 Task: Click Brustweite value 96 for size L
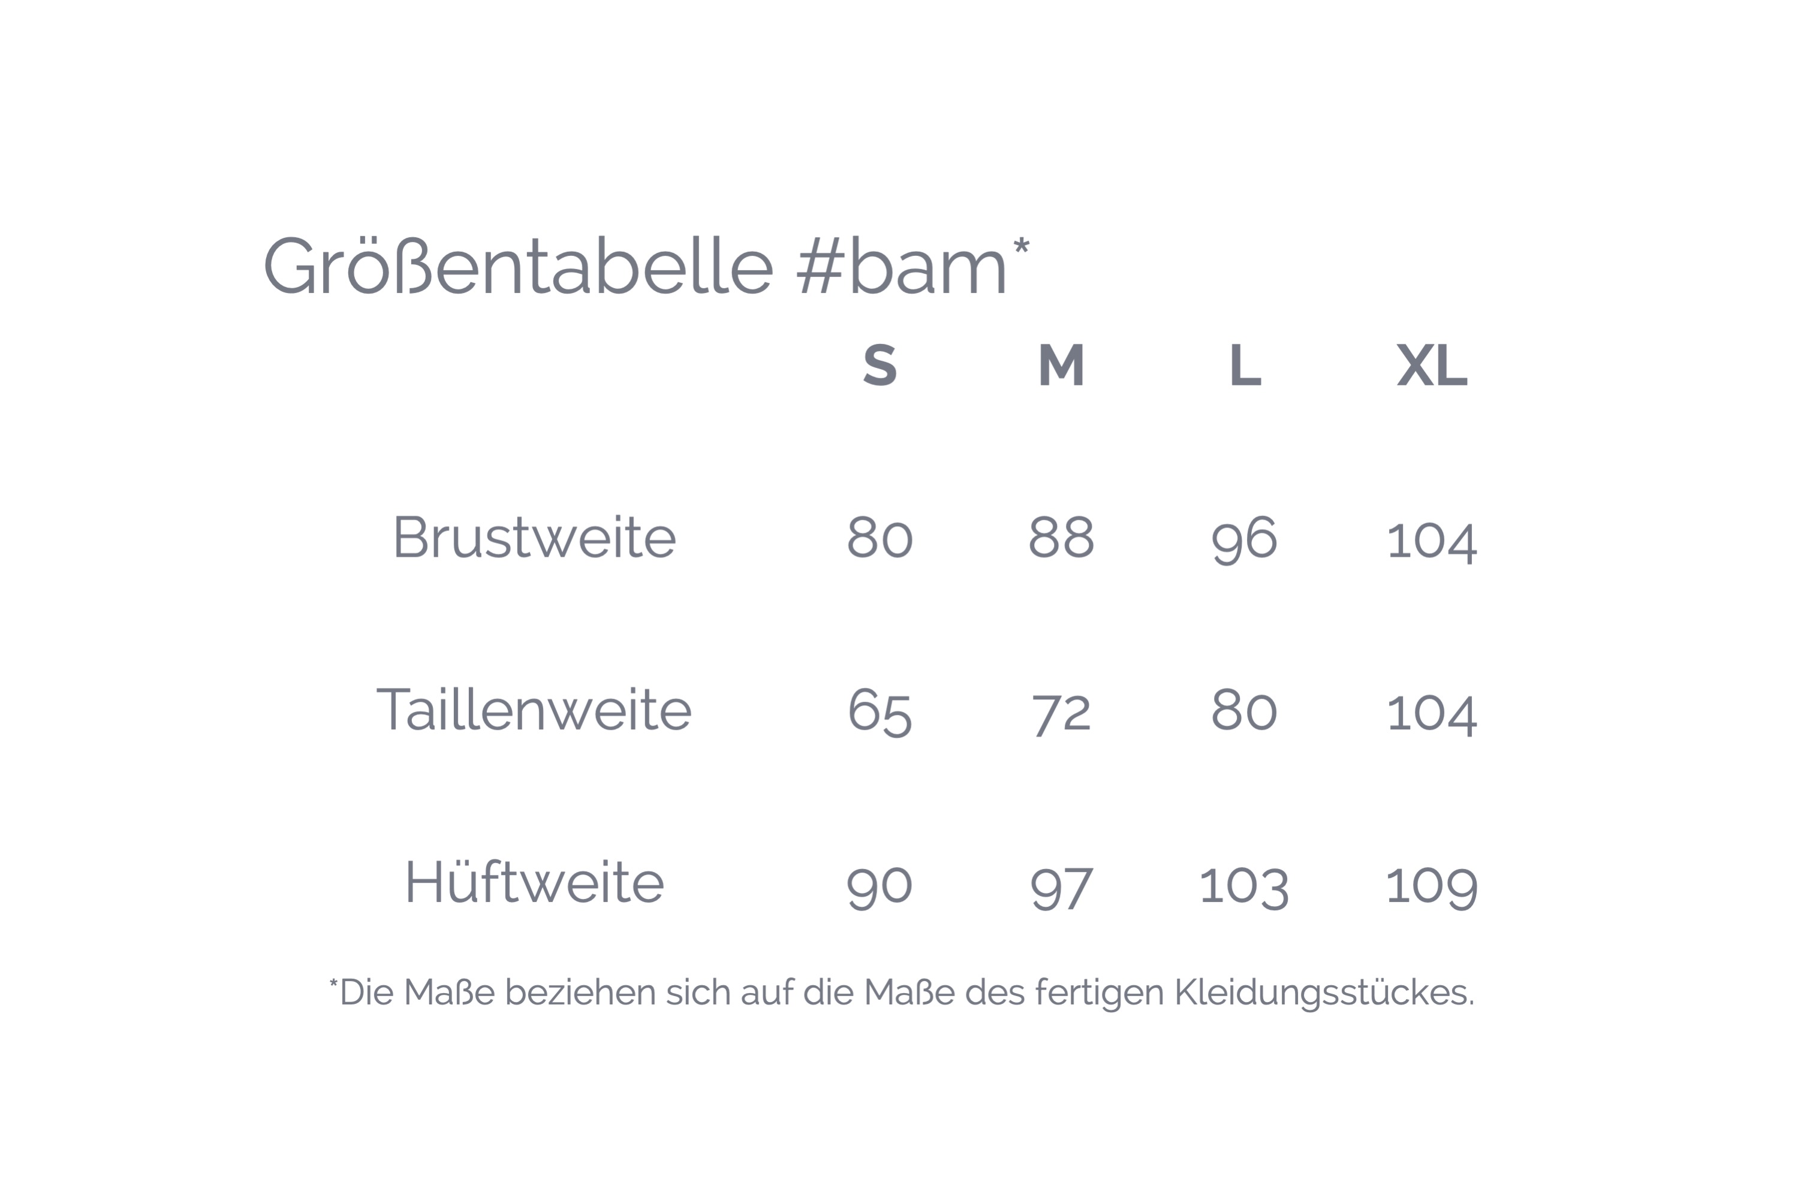[x=1244, y=539]
